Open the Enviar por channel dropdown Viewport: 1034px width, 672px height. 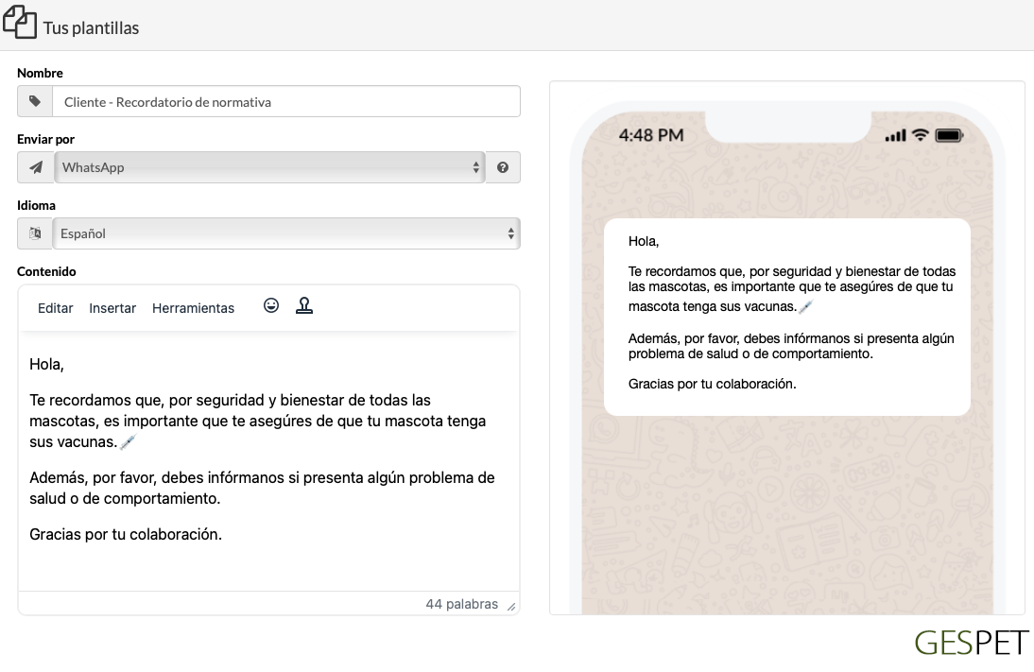[269, 167]
